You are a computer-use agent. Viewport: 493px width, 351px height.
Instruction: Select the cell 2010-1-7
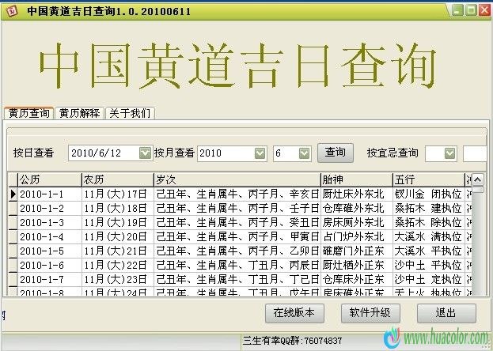pos(50,279)
